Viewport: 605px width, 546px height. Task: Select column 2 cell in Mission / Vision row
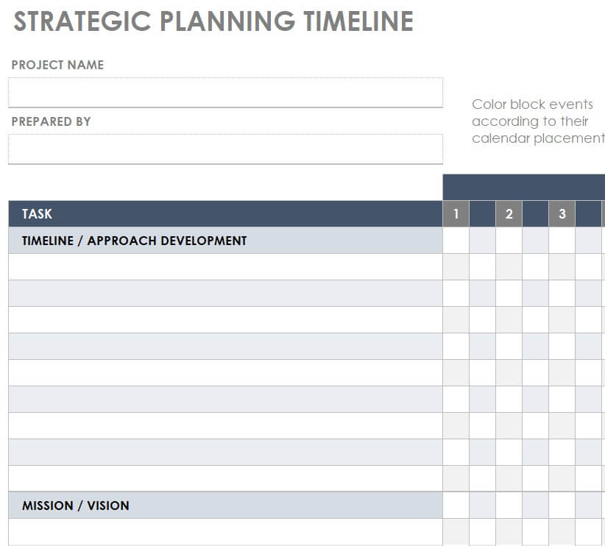[509, 506]
